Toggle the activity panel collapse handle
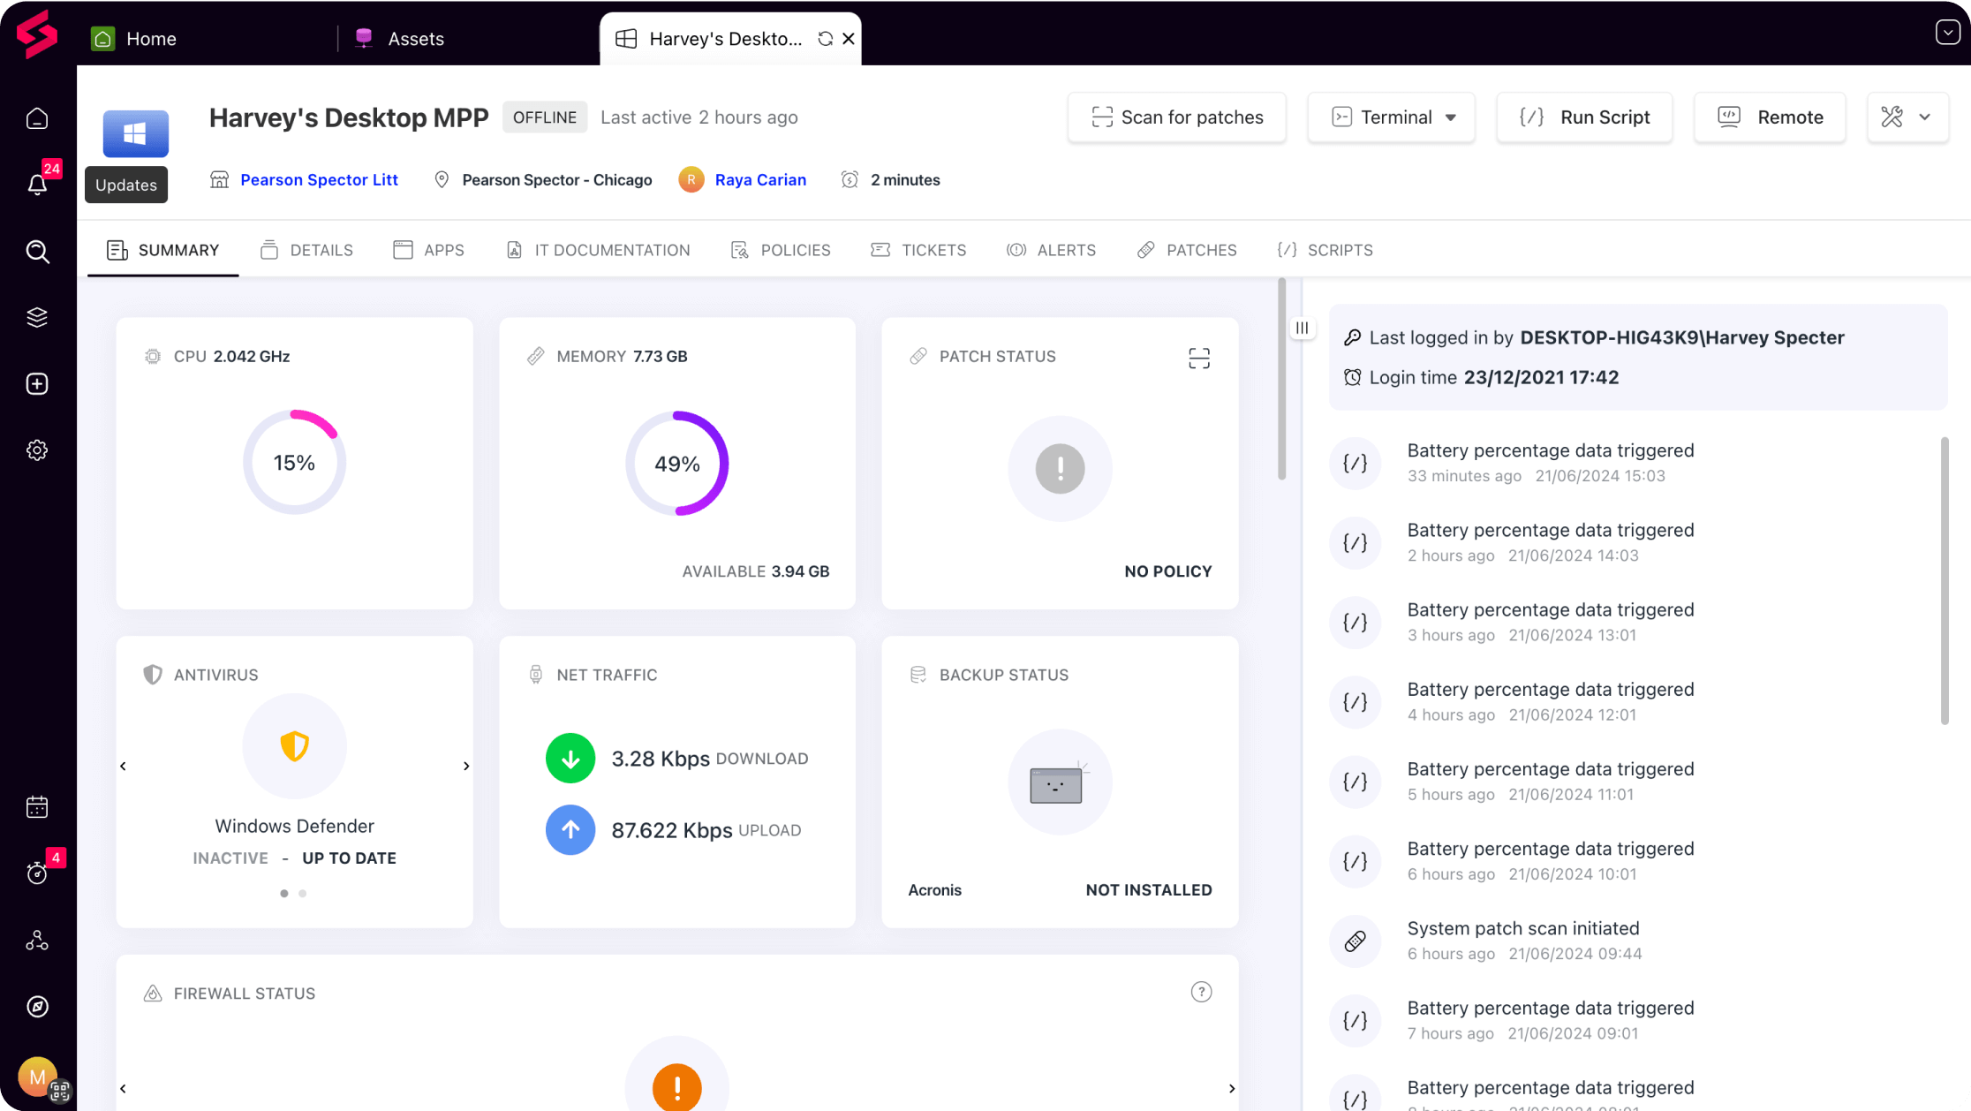The width and height of the screenshot is (1971, 1111). 1302,328
